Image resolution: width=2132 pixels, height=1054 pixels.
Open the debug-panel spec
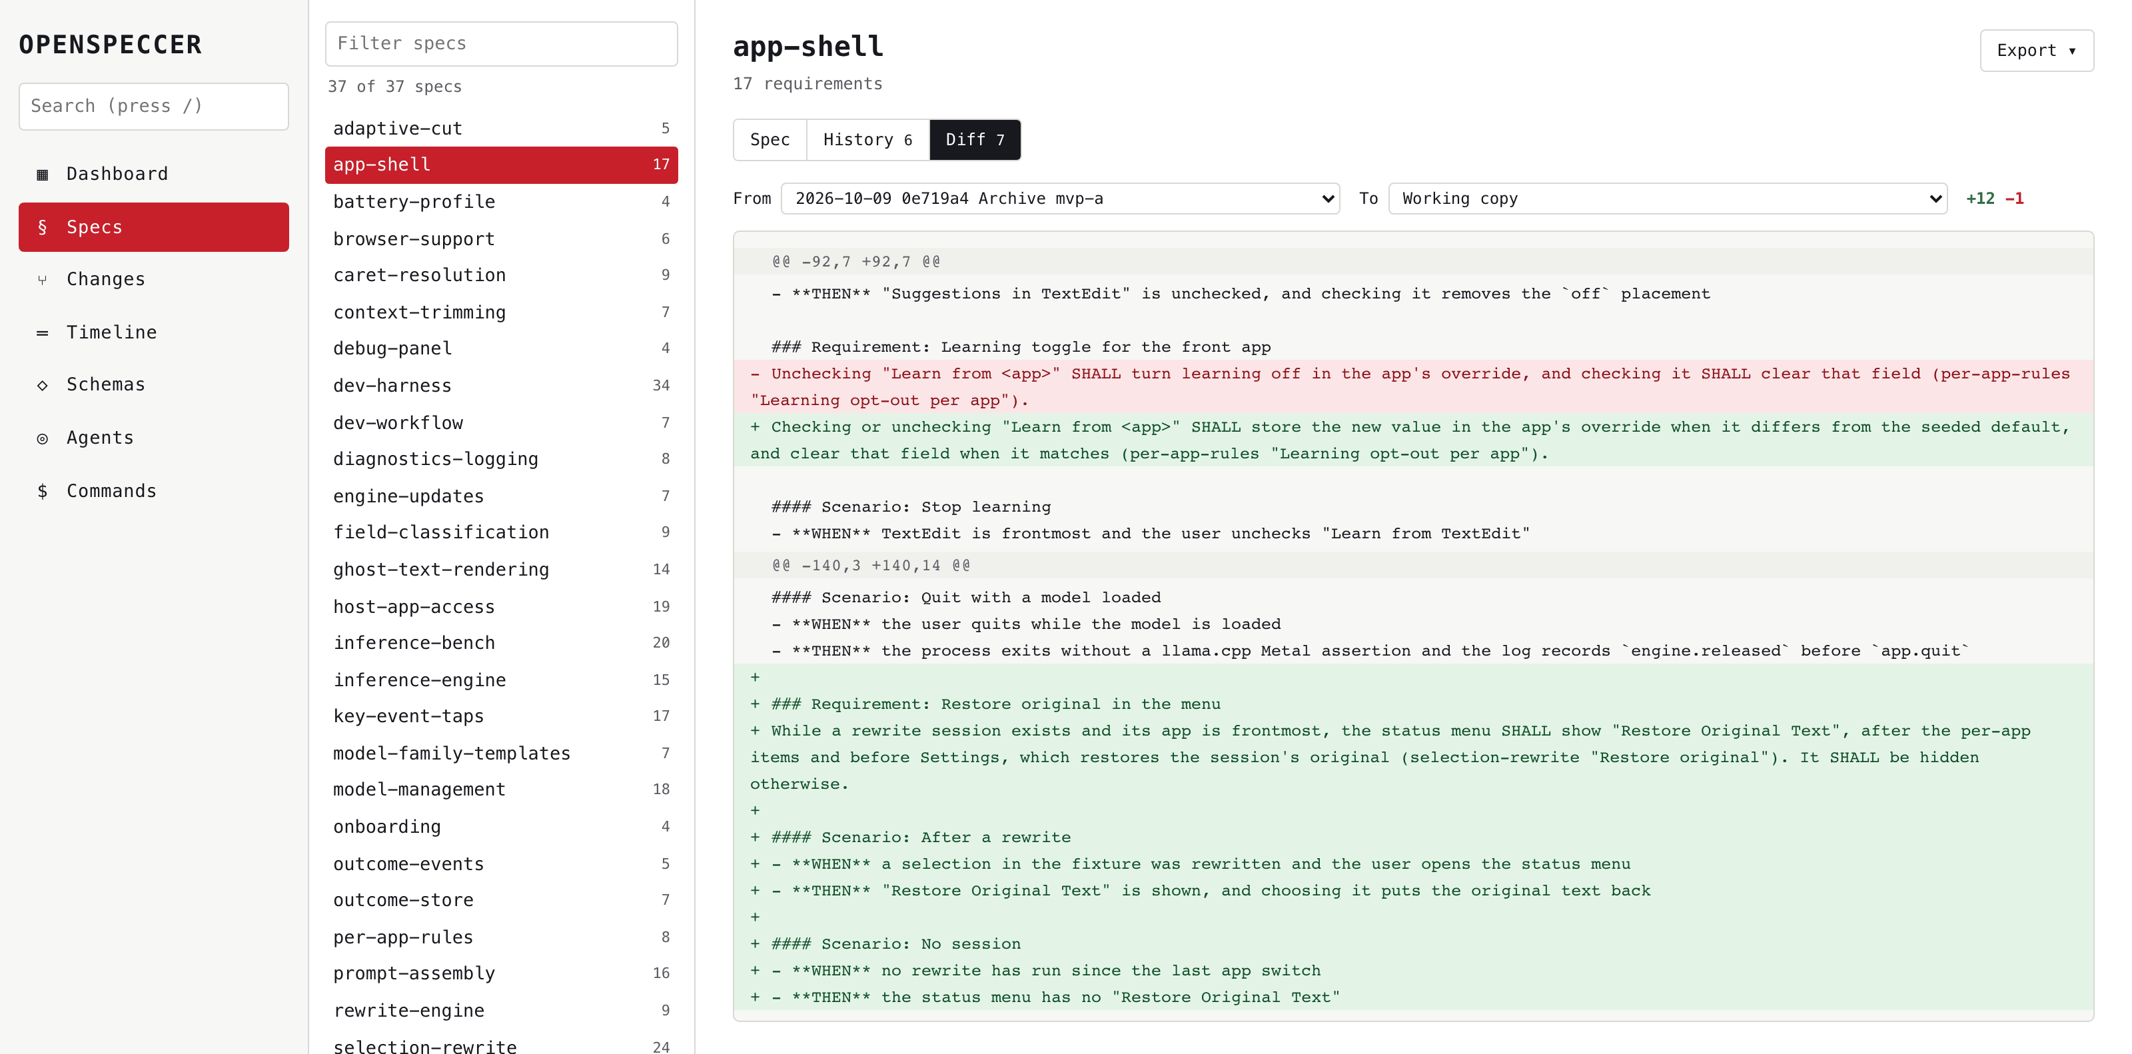click(x=502, y=349)
